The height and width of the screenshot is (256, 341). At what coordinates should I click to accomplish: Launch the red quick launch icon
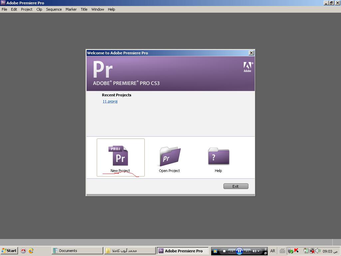23,251
